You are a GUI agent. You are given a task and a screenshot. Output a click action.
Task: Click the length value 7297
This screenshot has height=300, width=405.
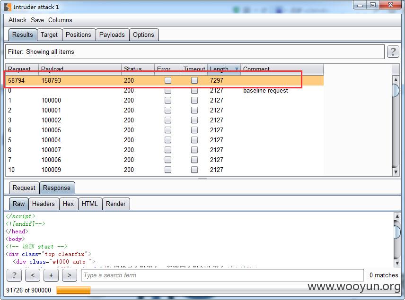216,80
